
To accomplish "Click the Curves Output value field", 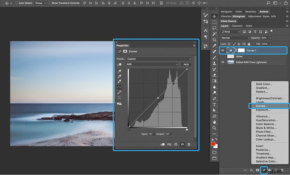I will coord(168,134).
